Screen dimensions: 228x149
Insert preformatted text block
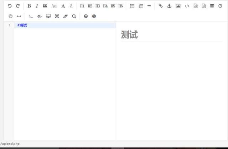coord(196,6)
